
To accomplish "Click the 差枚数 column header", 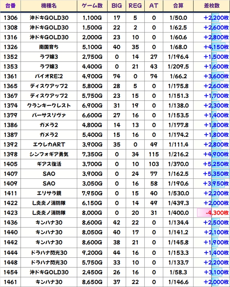I will pos(212,6).
